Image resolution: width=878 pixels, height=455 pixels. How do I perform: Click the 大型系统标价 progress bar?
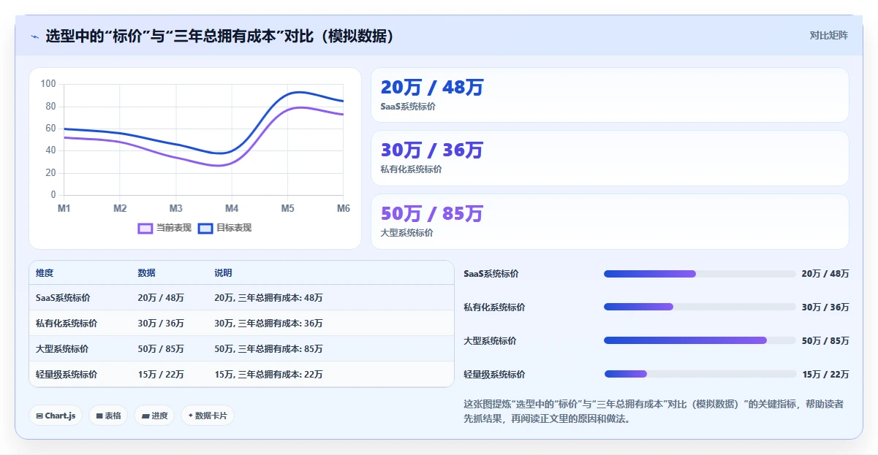point(700,340)
